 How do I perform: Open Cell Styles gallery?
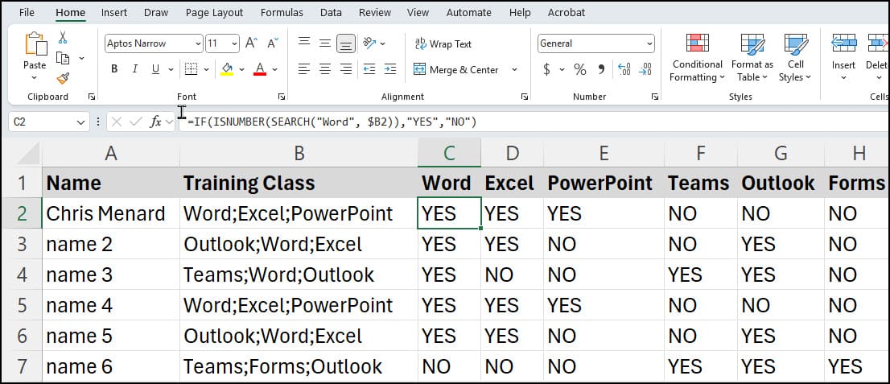tap(795, 58)
